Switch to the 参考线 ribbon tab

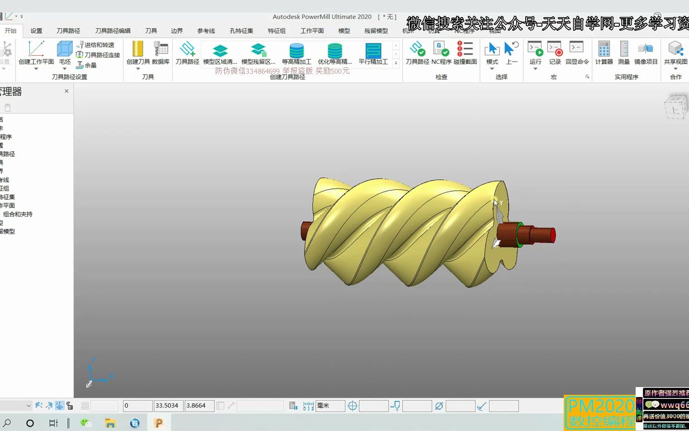[x=206, y=31]
